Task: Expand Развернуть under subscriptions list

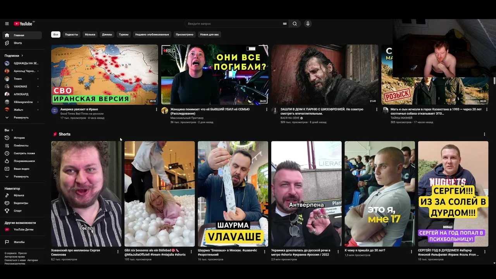Action: [x=22, y=117]
